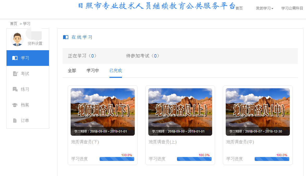This screenshot has width=306, height=176.
Task: Click the 练习 practice chat icon
Action: [x=15, y=89]
